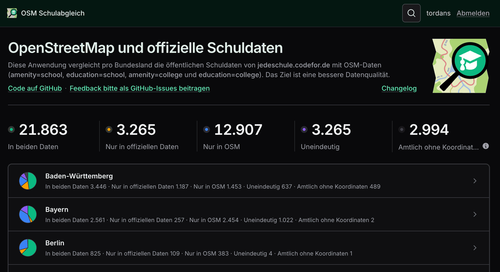Click the 21.863 In beiden Daten figure
This screenshot has width=500, height=272.
point(43,129)
